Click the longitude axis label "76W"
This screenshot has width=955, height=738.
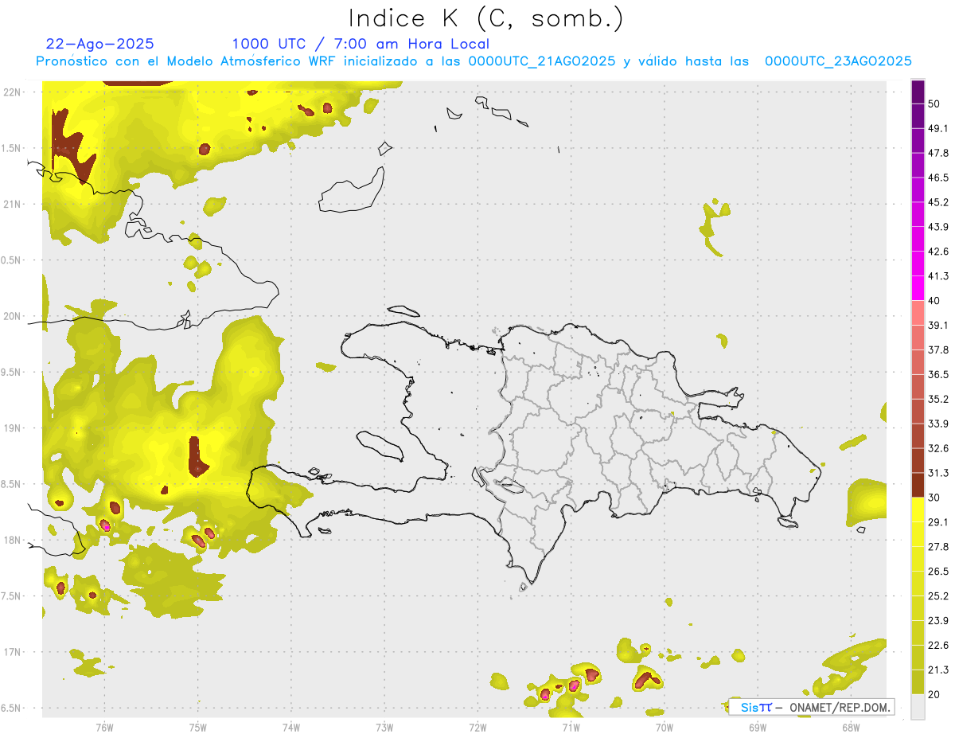(x=104, y=728)
